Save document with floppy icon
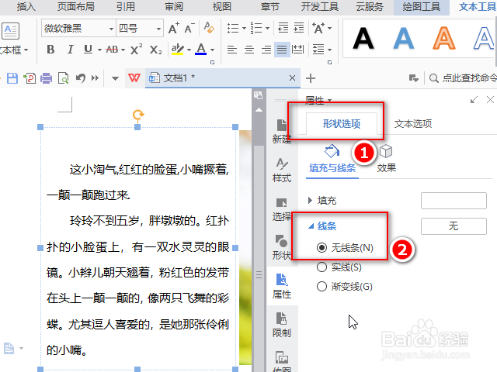Screen dimensions: 497x372 [12, 77]
